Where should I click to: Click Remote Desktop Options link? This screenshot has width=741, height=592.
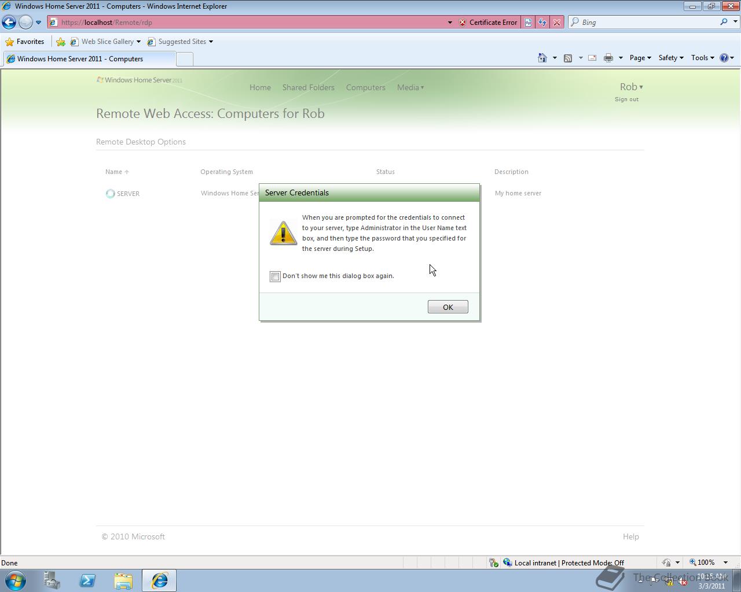pyautogui.click(x=141, y=142)
